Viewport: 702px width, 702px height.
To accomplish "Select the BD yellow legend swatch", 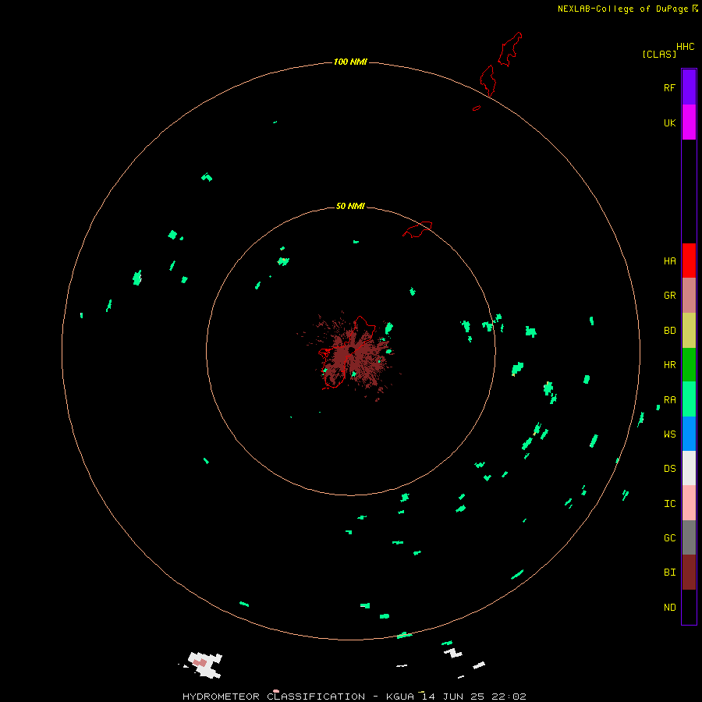I will click(689, 331).
